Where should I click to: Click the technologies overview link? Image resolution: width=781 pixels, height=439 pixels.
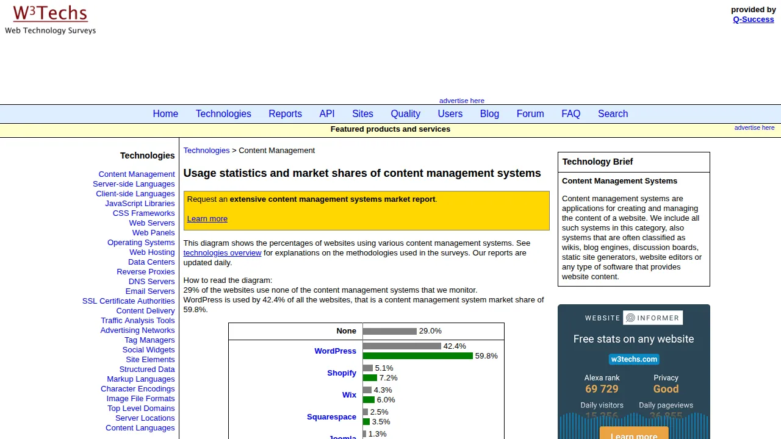click(222, 252)
